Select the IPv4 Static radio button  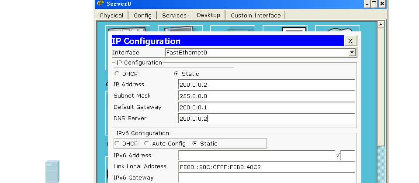tap(176, 74)
